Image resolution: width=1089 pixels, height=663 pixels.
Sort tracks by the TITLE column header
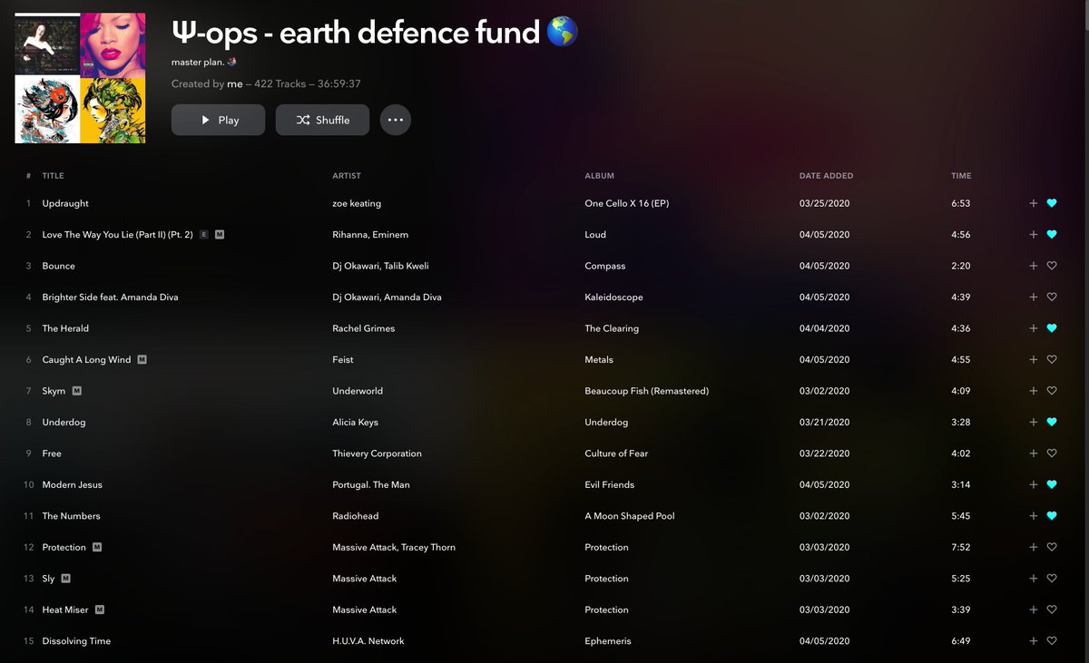(53, 176)
